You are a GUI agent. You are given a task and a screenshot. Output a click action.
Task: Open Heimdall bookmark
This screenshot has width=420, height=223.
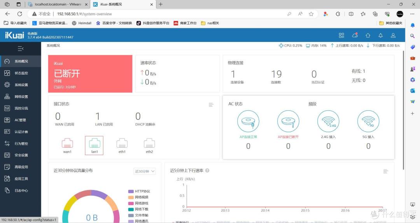coord(82,23)
